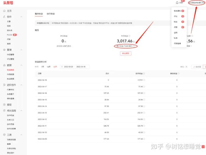Click the 成长指南 section icon
This screenshot has width=206, height=155.
4,111
